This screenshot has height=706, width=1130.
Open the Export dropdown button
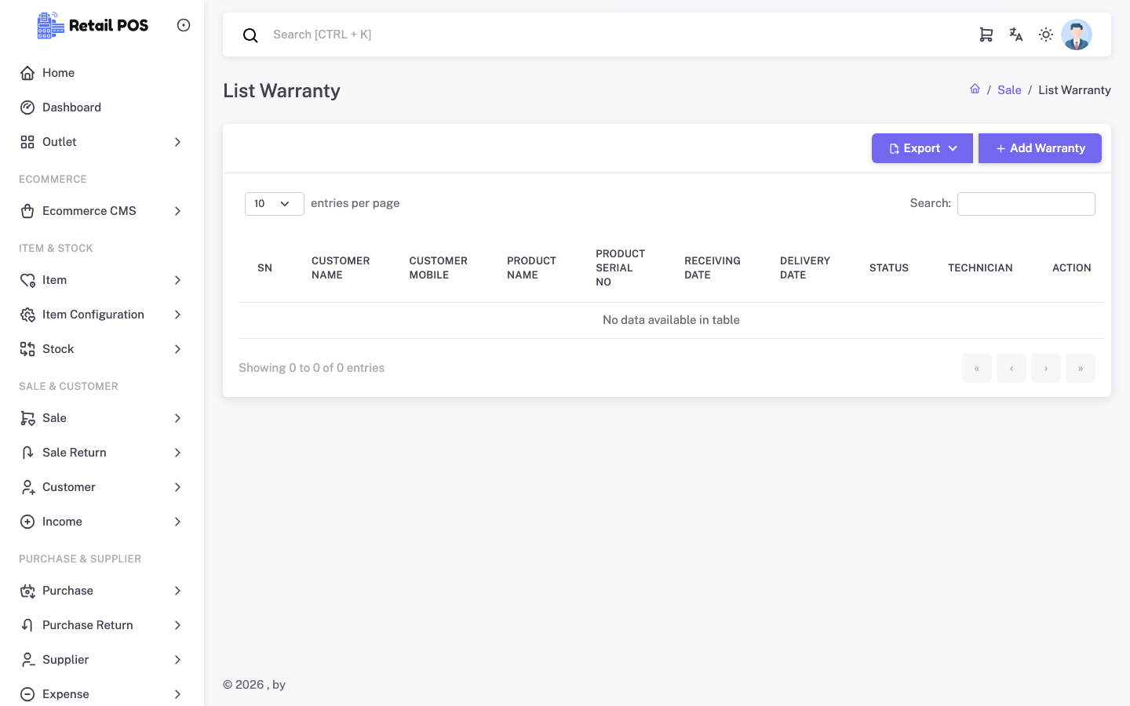coord(922,148)
